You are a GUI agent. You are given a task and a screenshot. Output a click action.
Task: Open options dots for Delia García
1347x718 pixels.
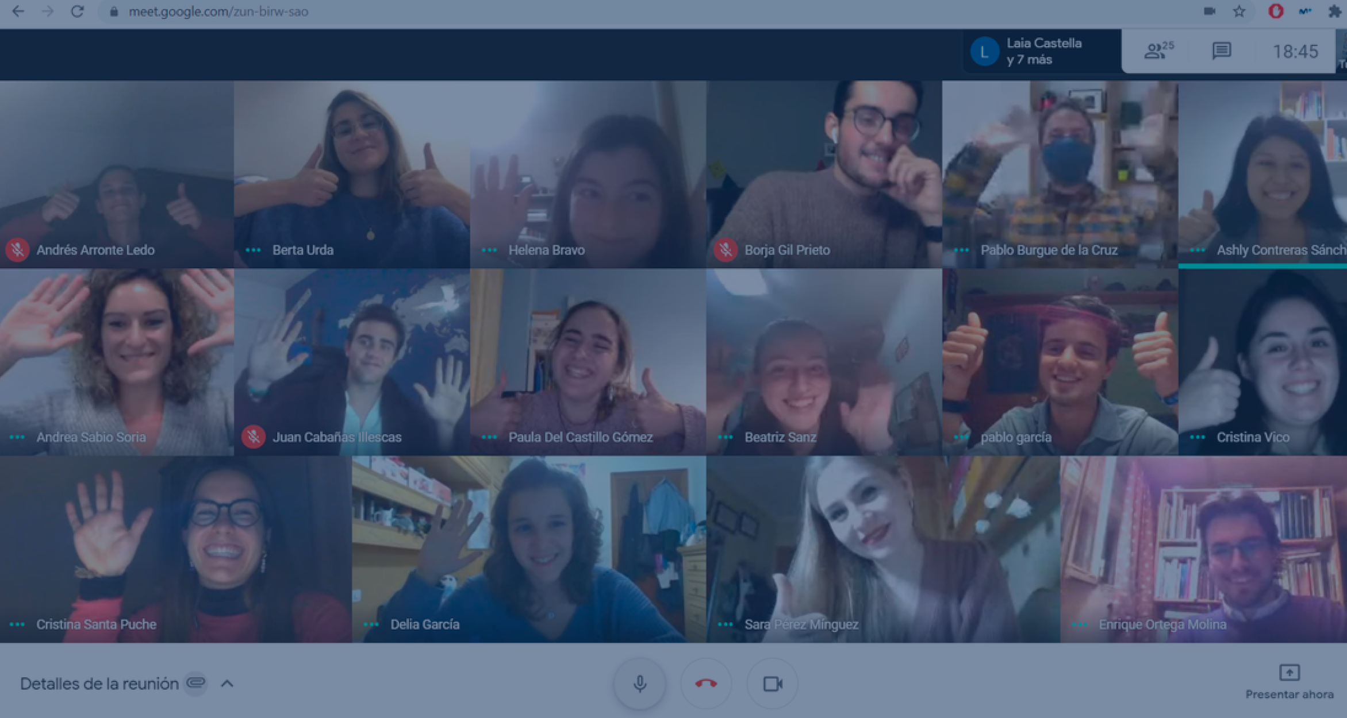(371, 624)
